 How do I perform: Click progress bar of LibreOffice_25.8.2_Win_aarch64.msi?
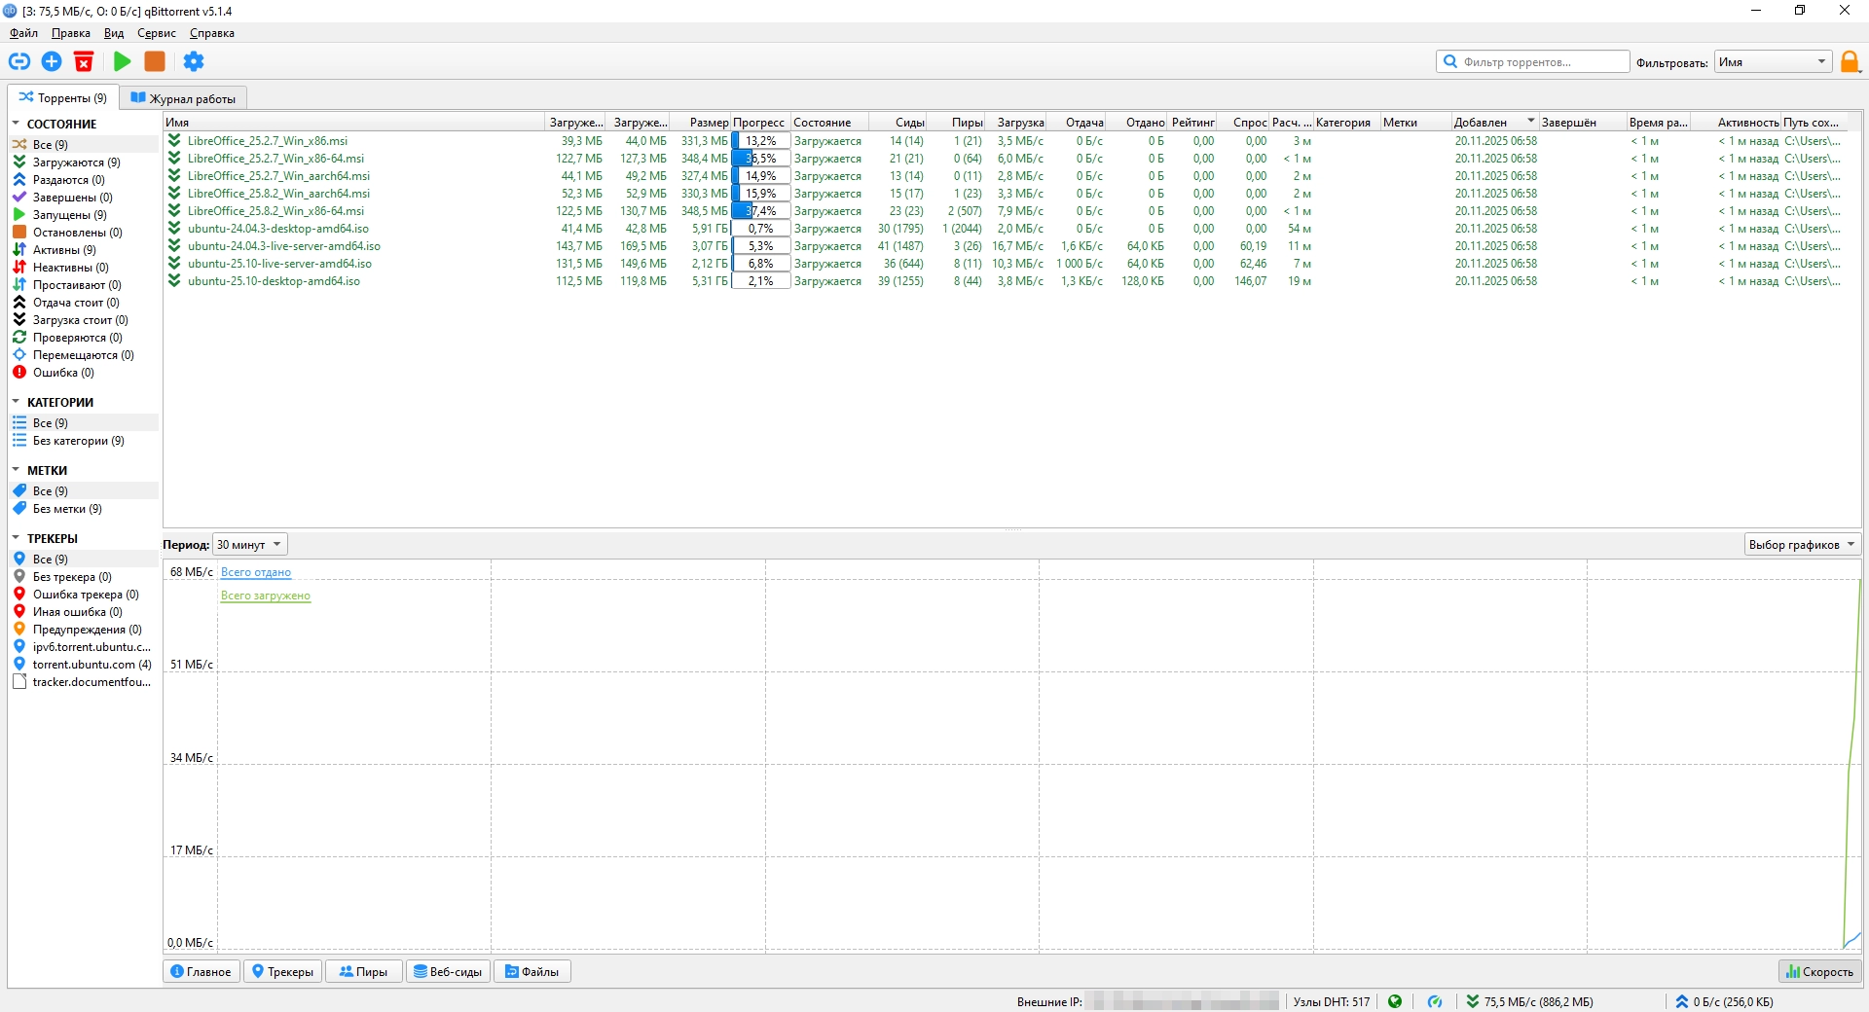(760, 194)
